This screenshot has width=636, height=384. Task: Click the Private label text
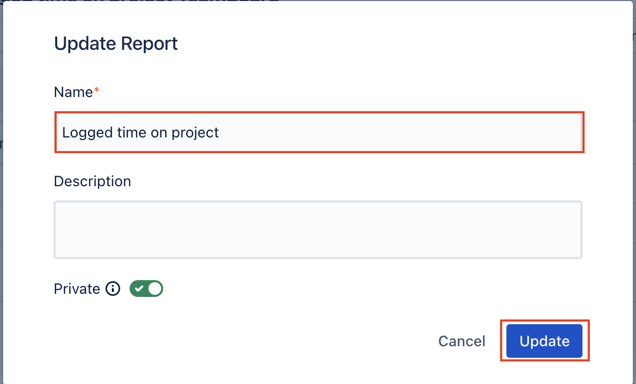coord(77,289)
